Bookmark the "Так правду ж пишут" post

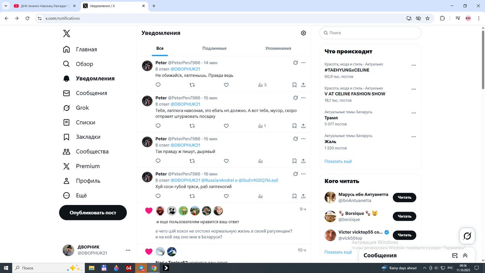(294, 161)
